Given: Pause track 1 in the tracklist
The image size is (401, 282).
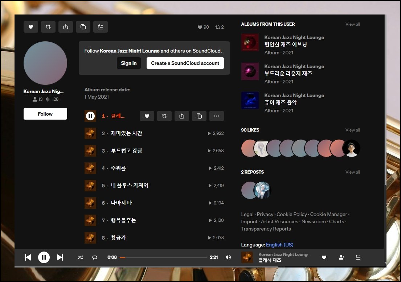Looking at the screenshot, I should (x=90, y=116).
